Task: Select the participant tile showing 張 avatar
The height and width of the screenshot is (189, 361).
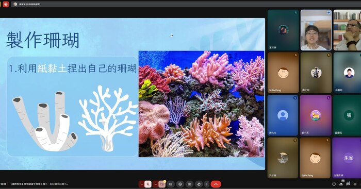Action: pos(347,115)
